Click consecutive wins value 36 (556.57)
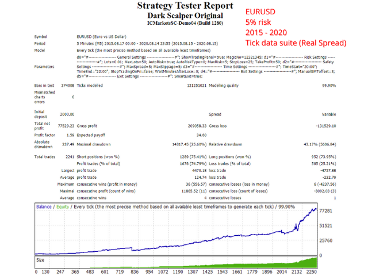Viewport: 368px width, 276px height. [x=196, y=184]
